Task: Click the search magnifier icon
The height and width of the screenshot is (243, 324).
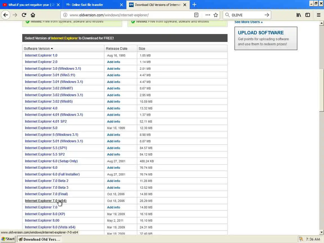Action: (227, 15)
